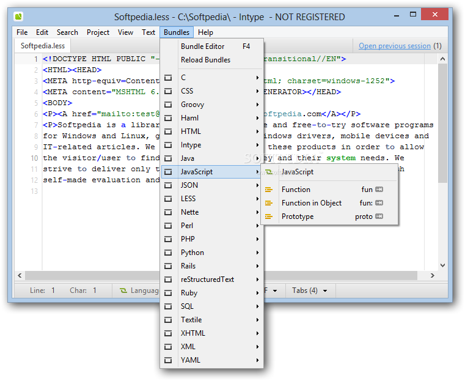Expand the C bundle submenu arrow
Screen dimensions: 465x381
(257, 78)
